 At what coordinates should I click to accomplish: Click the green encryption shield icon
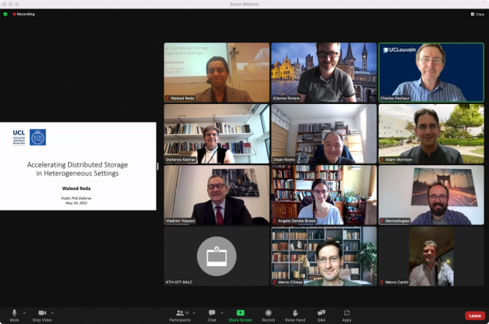pos(5,14)
